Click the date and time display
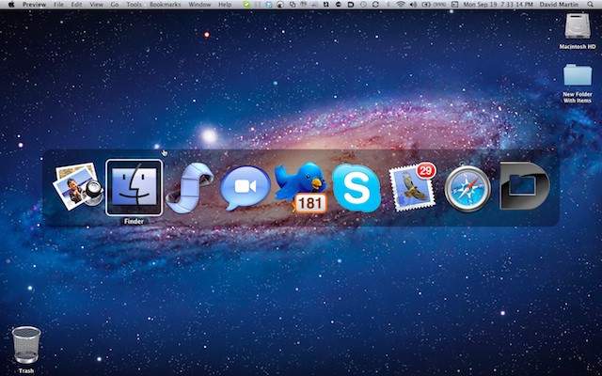 point(497,5)
